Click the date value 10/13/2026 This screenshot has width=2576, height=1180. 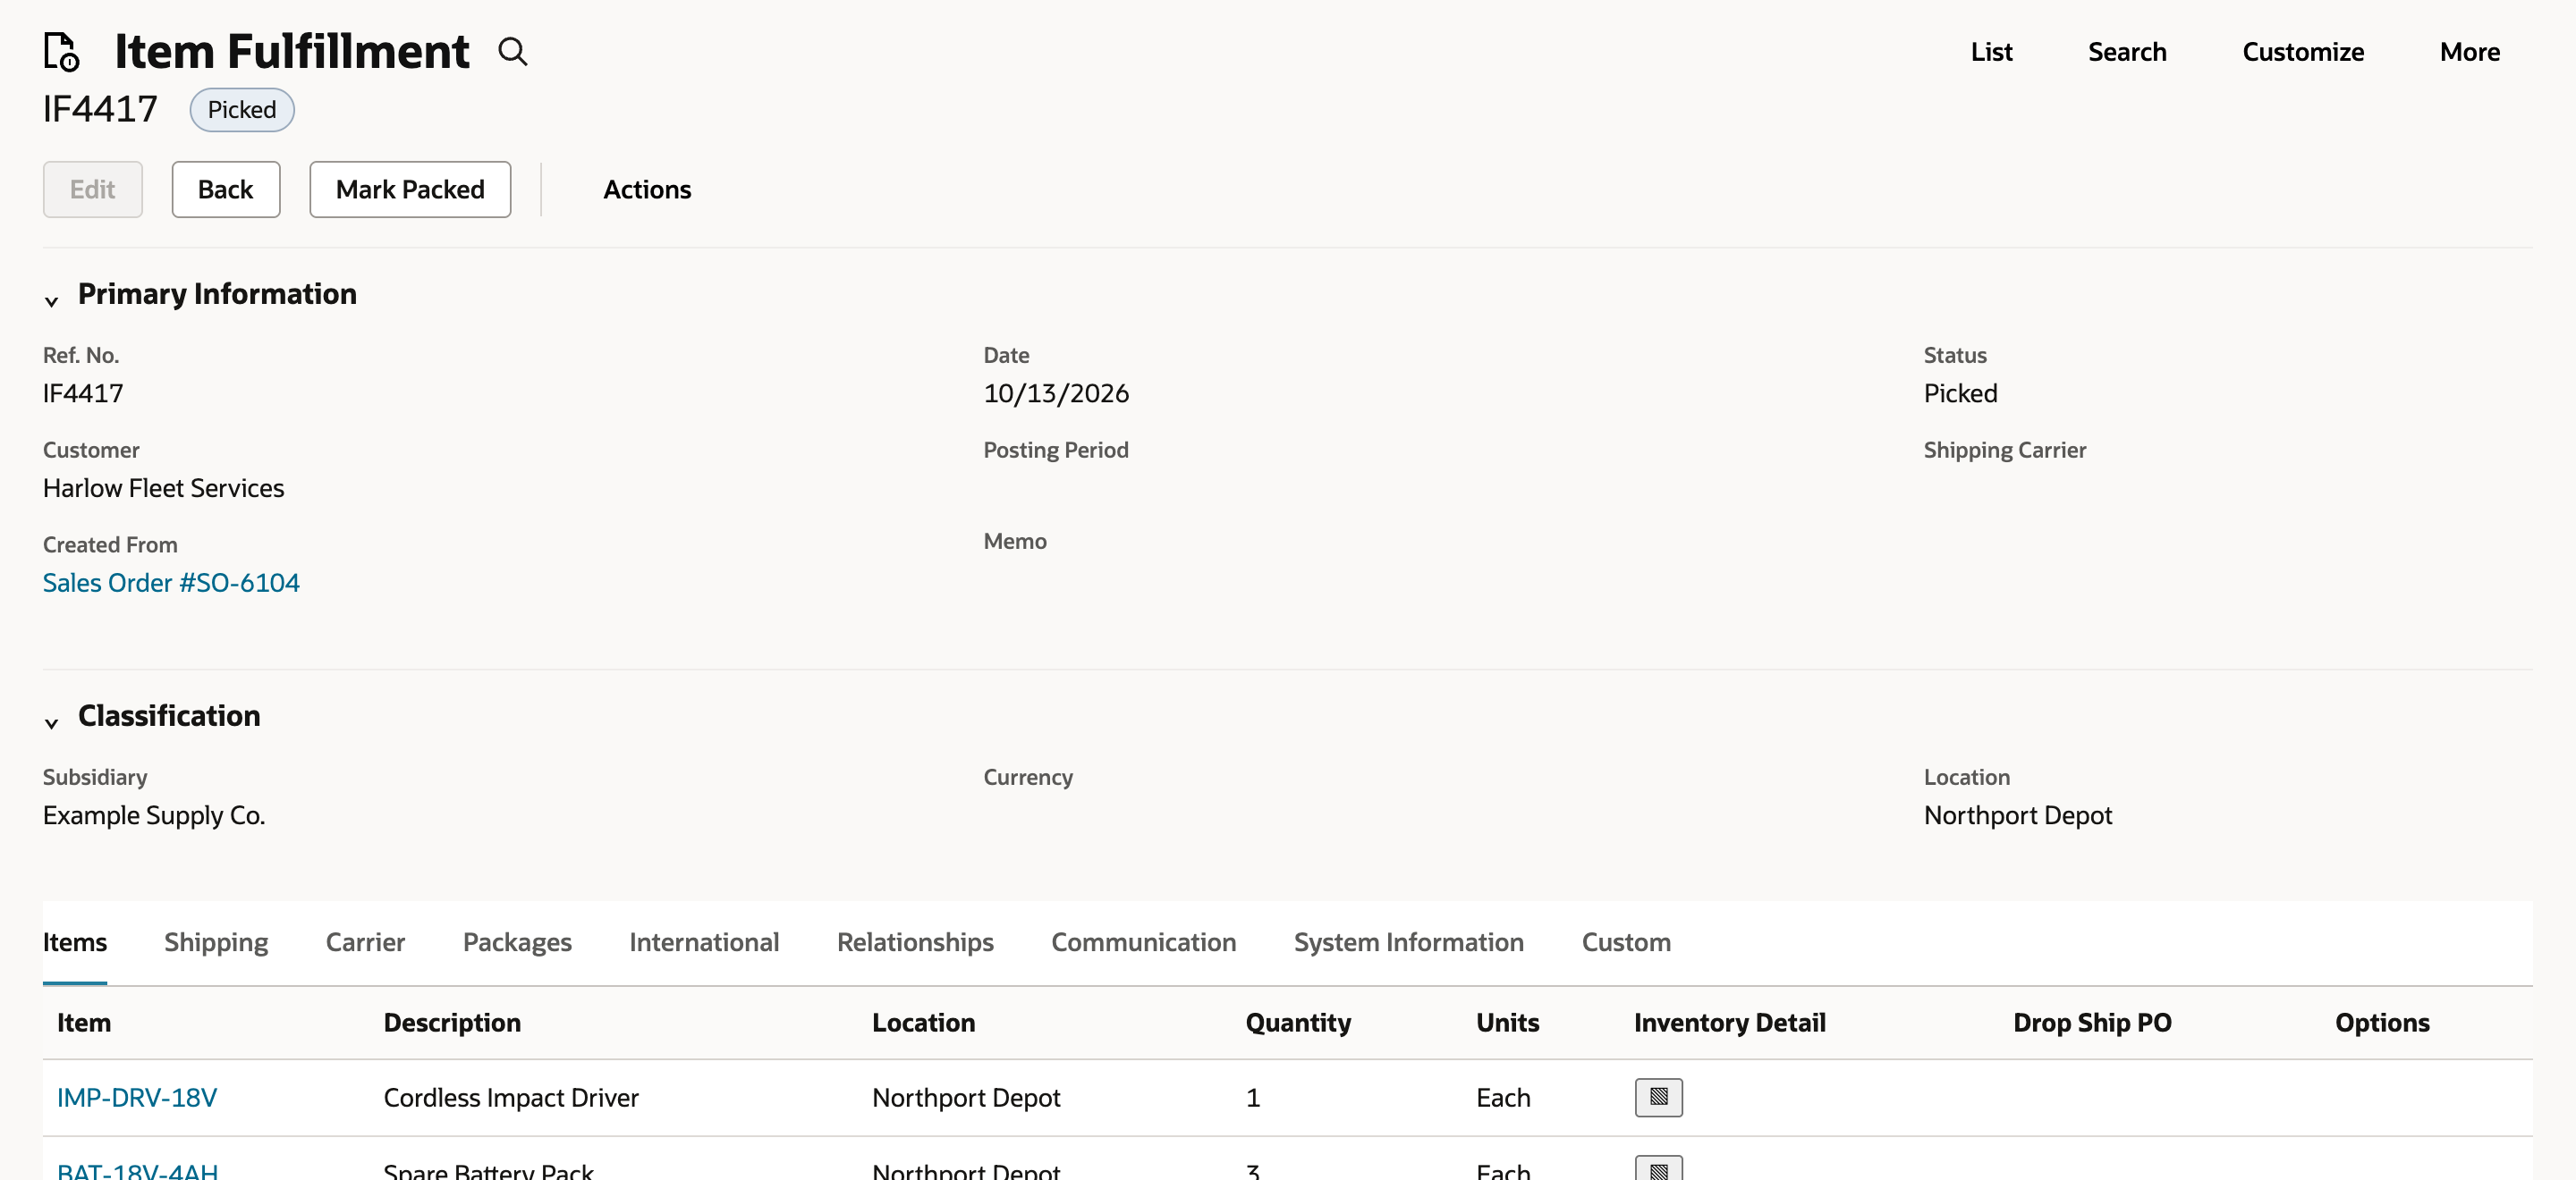coord(1056,392)
